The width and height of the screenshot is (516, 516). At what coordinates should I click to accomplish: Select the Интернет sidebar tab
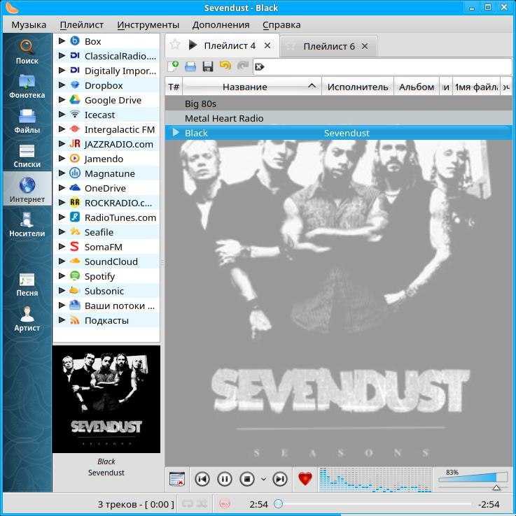(x=27, y=189)
